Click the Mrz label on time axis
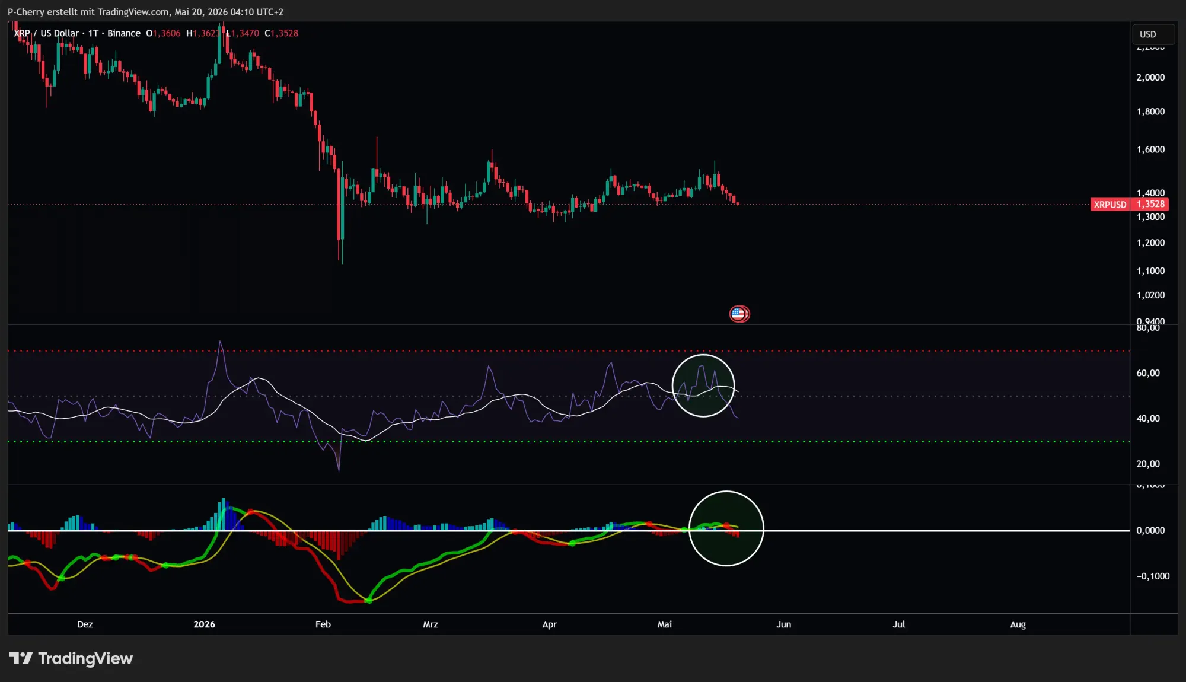Screen dimensions: 1186x682 click(x=431, y=624)
